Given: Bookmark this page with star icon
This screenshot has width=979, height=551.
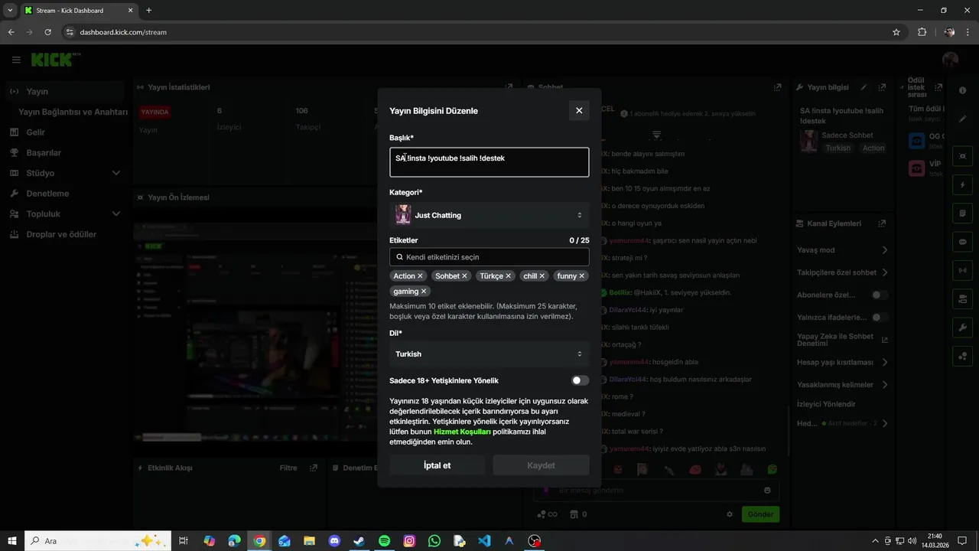Looking at the screenshot, I should coord(896,32).
